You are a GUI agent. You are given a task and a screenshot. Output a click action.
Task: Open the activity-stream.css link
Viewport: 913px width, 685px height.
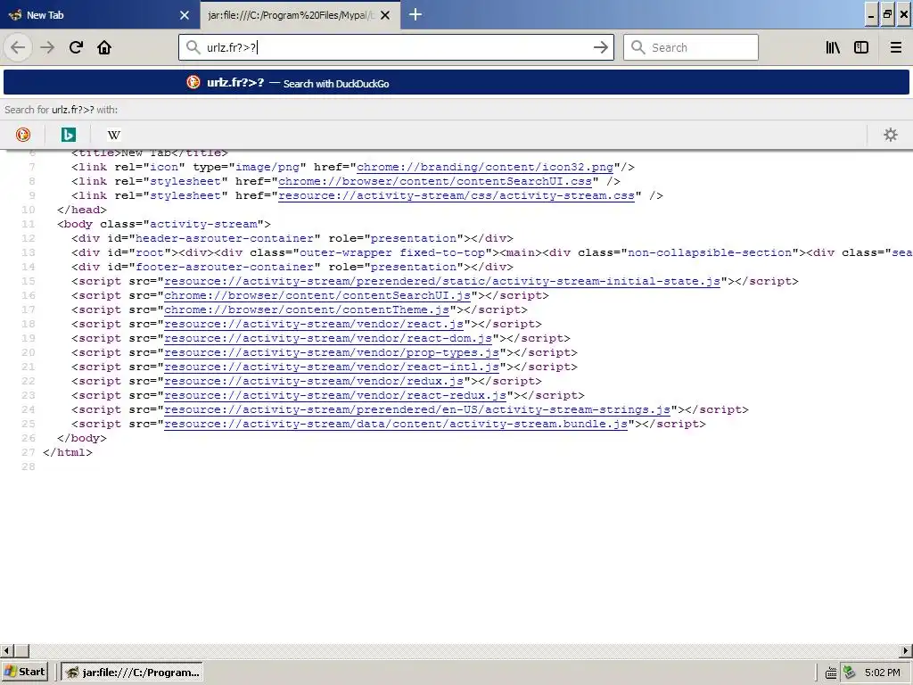[x=456, y=195]
